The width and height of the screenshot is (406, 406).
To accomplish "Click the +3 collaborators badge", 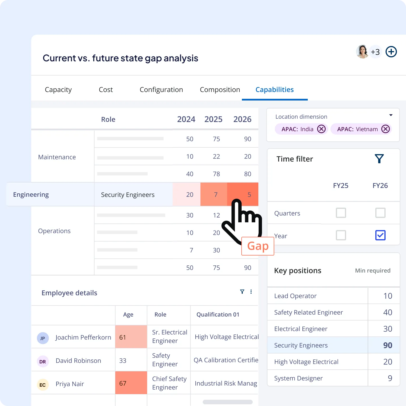I will pos(375,52).
